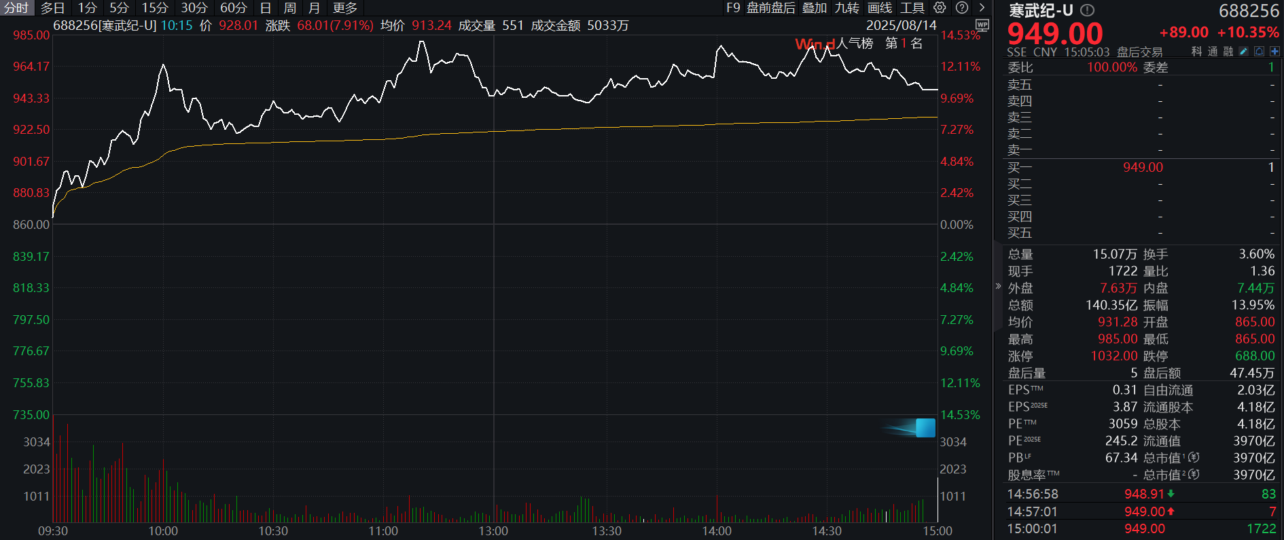1284x540 pixels.
Task: Click the 13:00 time axis label
Action: pyautogui.click(x=493, y=531)
